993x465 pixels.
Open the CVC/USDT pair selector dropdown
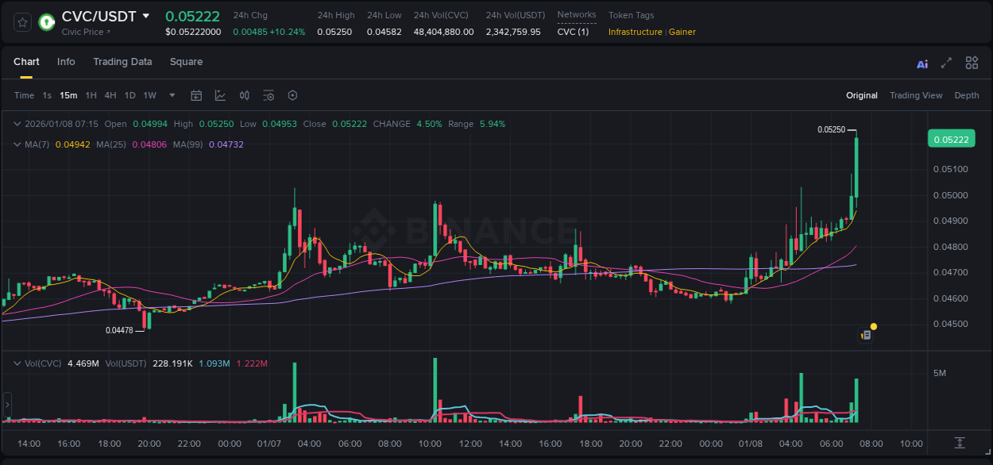click(146, 15)
